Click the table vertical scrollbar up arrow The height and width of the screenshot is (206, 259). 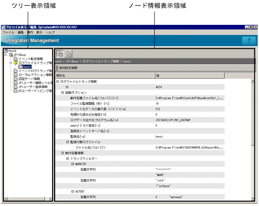pos(252,81)
